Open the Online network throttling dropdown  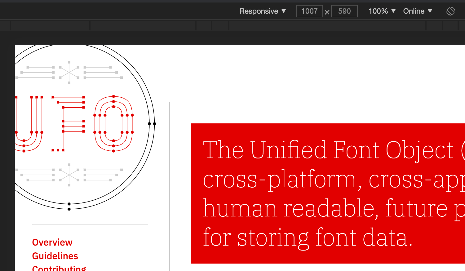[417, 11]
